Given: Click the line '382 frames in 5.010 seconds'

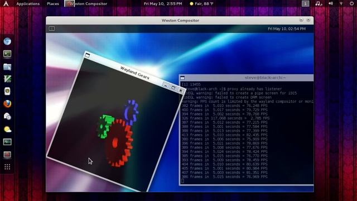Looking at the screenshot, I should tap(224, 106).
